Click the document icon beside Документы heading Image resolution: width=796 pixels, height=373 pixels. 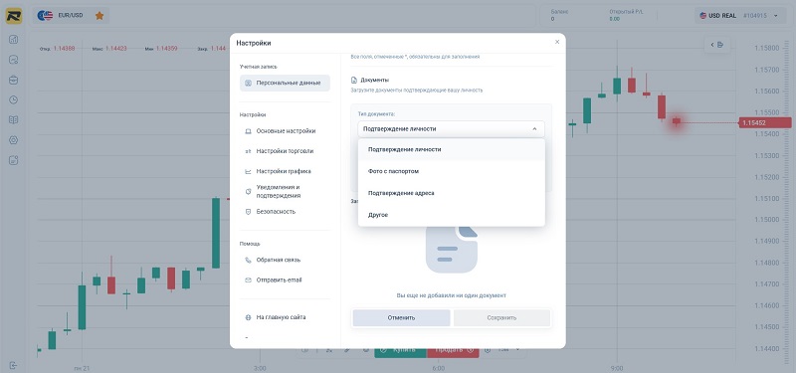(354, 81)
